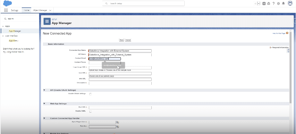Check the Enable OAuth Settings checkbox
The height and width of the screenshot is (134, 296).
point(90,94)
